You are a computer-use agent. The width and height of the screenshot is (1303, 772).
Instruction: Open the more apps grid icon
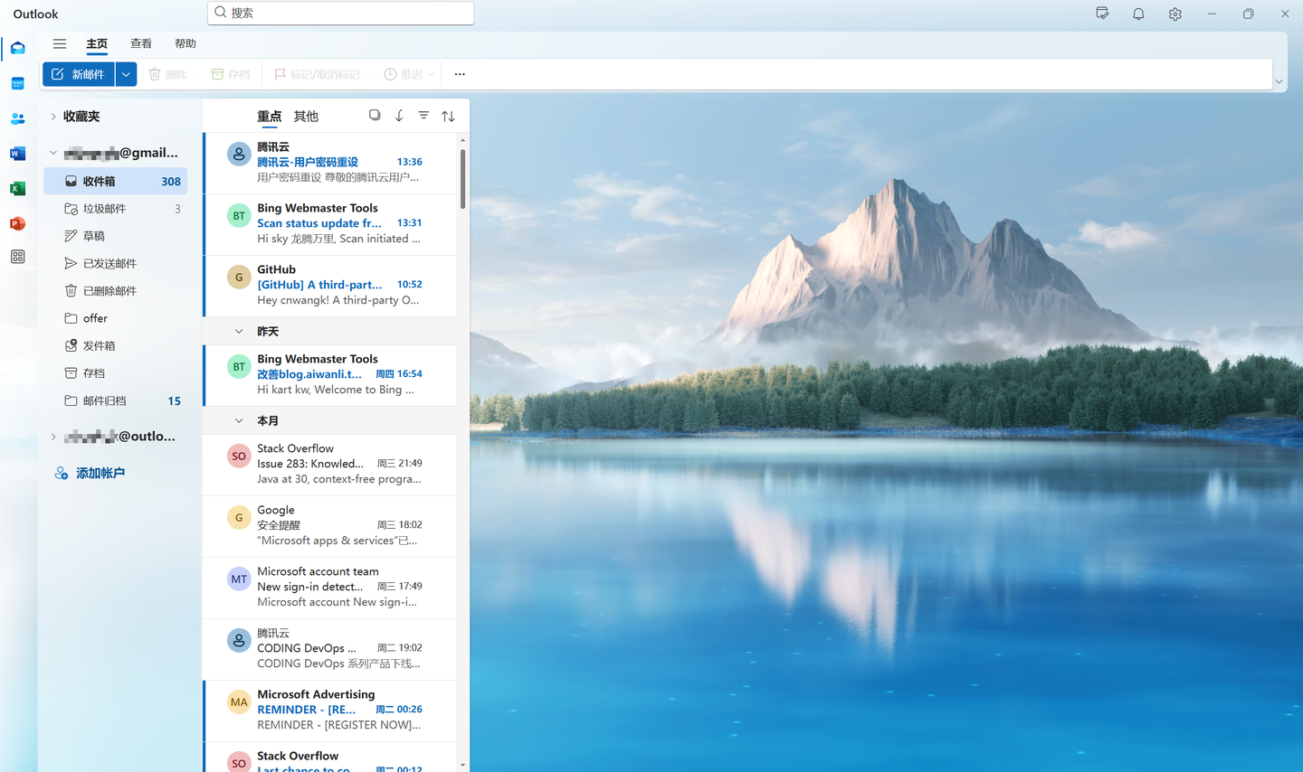point(18,257)
